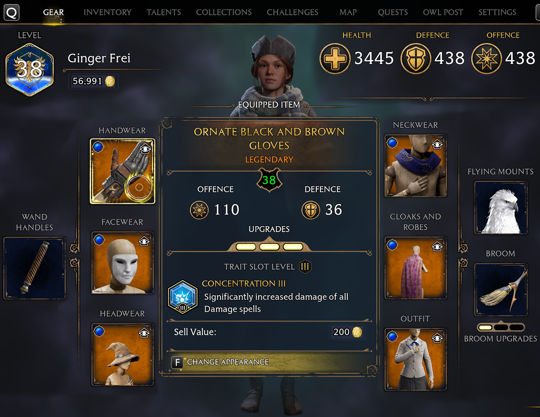Choose the Neckwear blue scarf slot
540x417 pixels.
click(416, 166)
